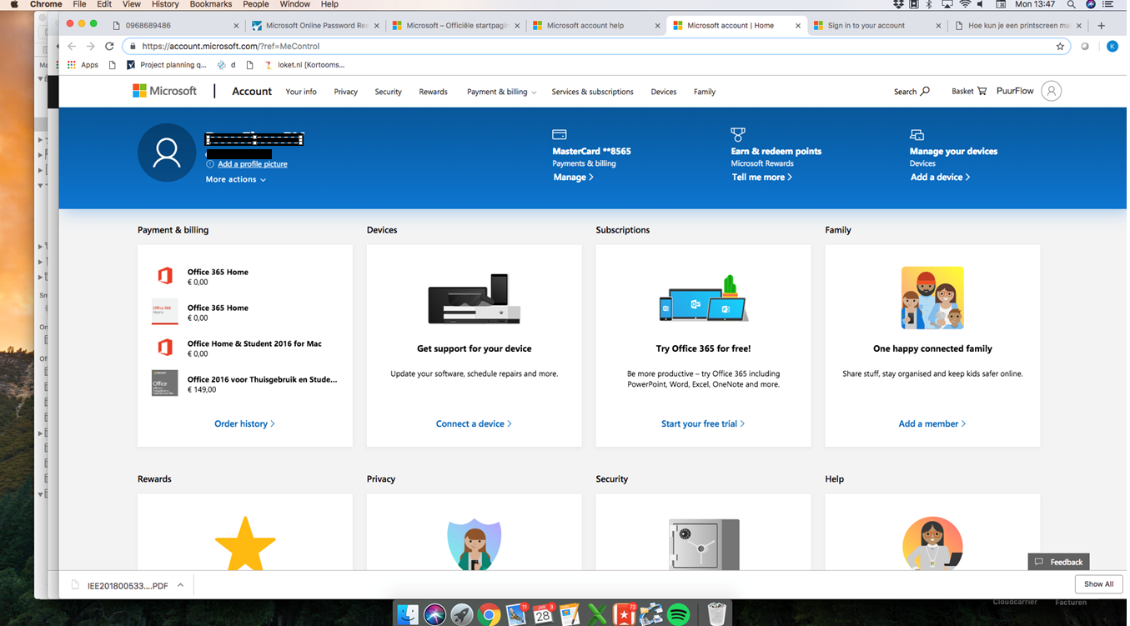Expand More actions dropdown
1130x626 pixels.
click(236, 180)
